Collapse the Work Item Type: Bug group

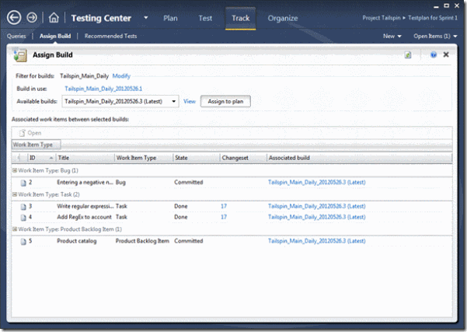pos(15,169)
